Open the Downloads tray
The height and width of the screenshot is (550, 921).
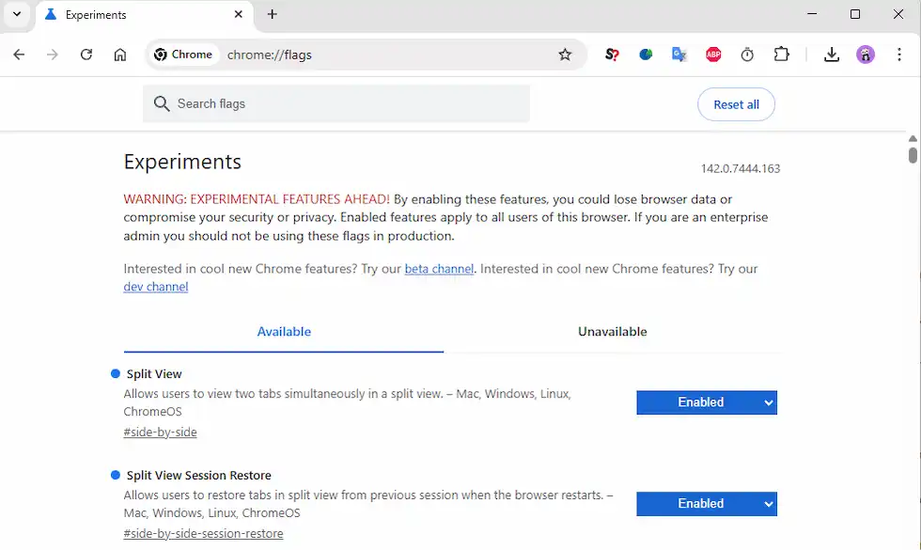point(831,55)
